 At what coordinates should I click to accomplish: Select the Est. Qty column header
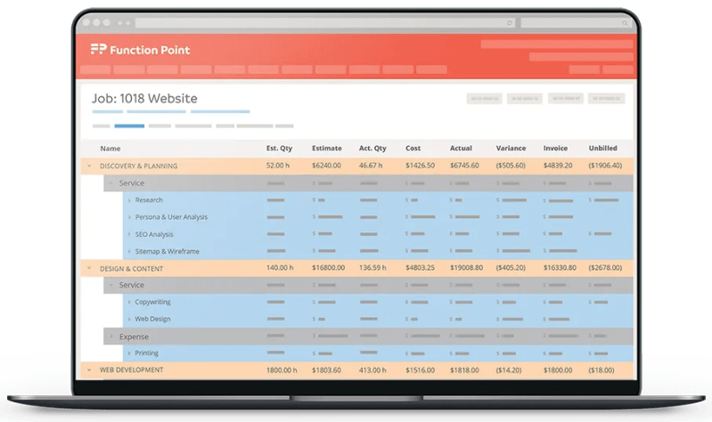point(279,149)
